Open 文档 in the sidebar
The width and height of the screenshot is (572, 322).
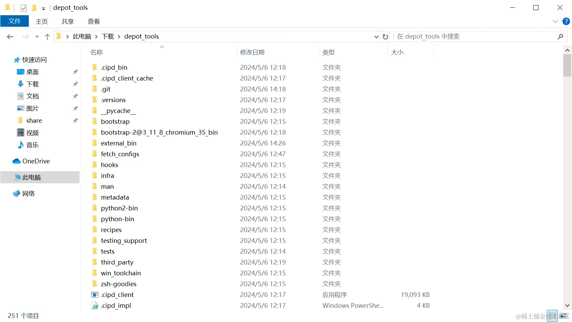(x=33, y=96)
